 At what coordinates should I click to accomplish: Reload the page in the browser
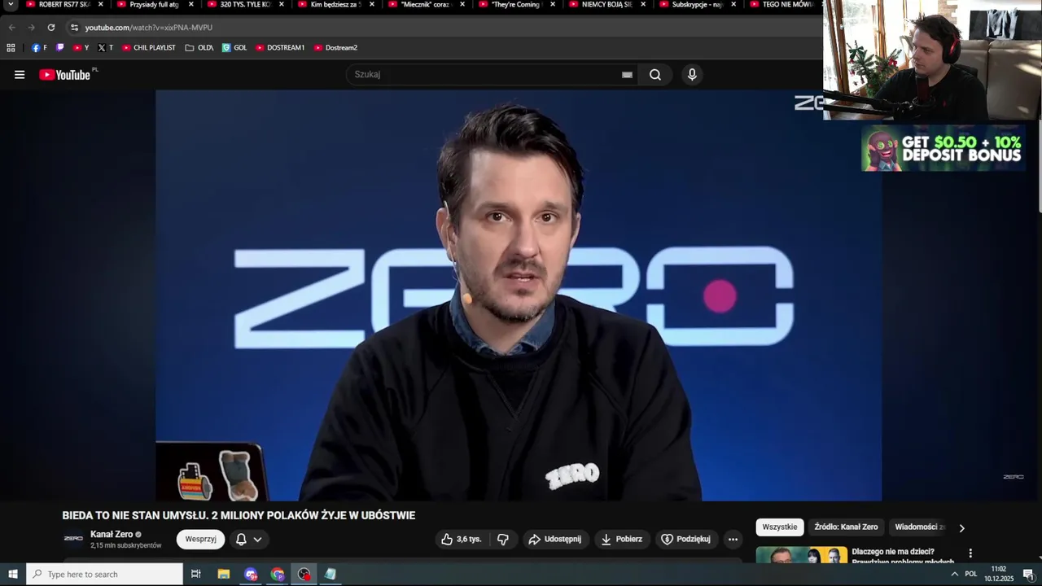[x=51, y=28]
